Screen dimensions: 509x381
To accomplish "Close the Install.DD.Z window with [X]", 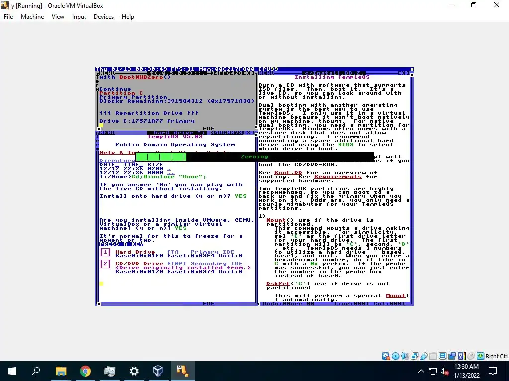I will pyautogui.click(x=404, y=73).
